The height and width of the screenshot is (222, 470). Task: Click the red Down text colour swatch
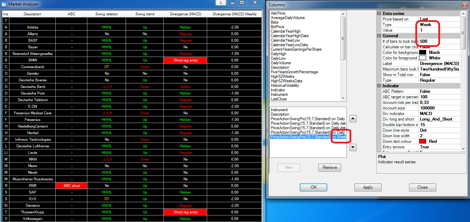point(423,141)
